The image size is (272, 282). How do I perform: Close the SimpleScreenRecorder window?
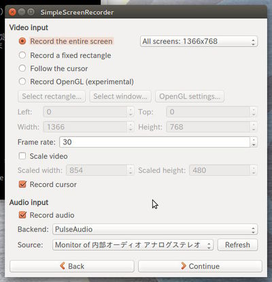click(x=12, y=12)
